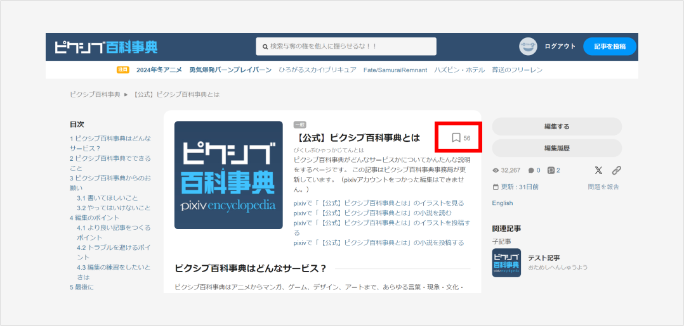
Task: Share article via the X icon
Action: pyautogui.click(x=598, y=170)
